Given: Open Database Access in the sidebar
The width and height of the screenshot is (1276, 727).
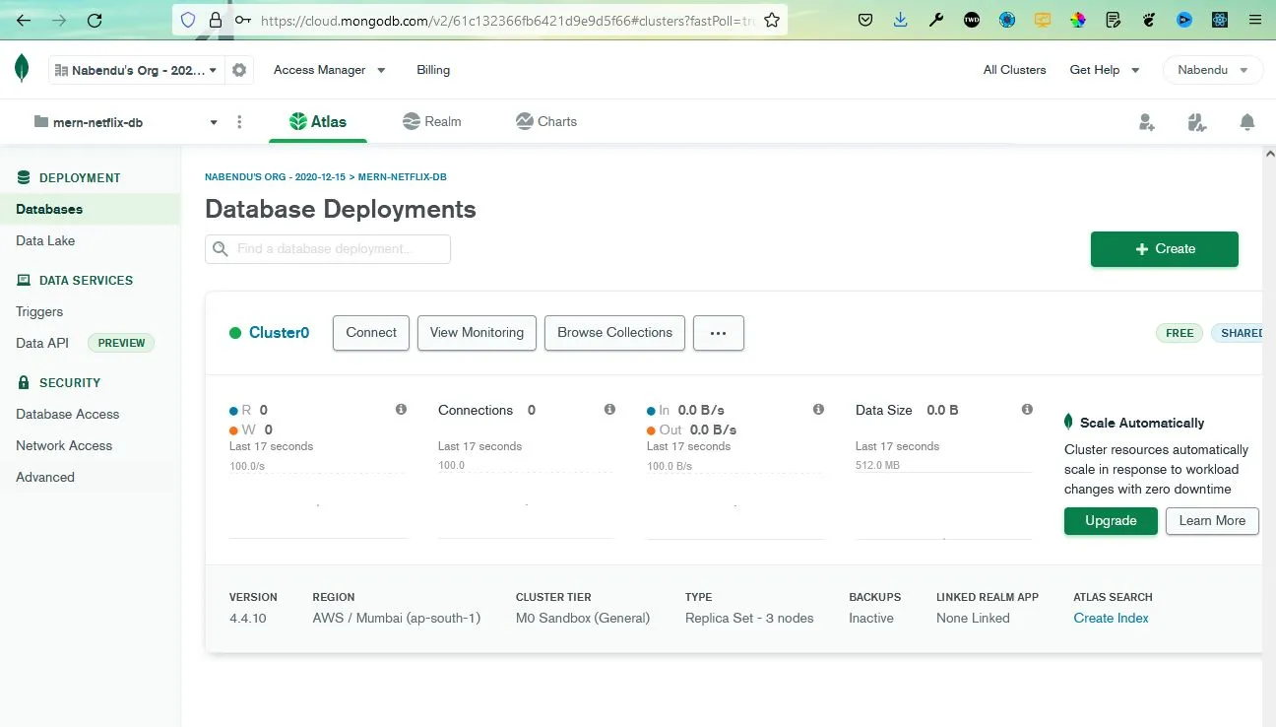Looking at the screenshot, I should [68, 414].
